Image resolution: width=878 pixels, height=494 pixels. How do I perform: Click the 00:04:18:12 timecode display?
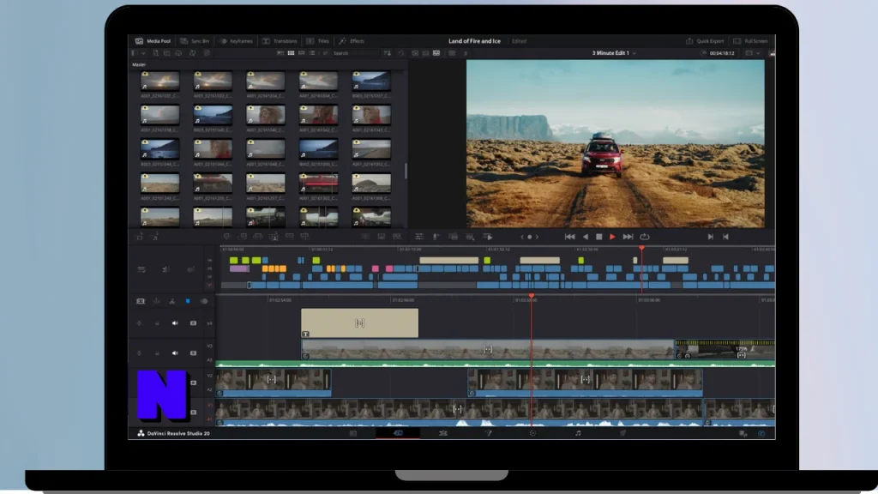722,53
